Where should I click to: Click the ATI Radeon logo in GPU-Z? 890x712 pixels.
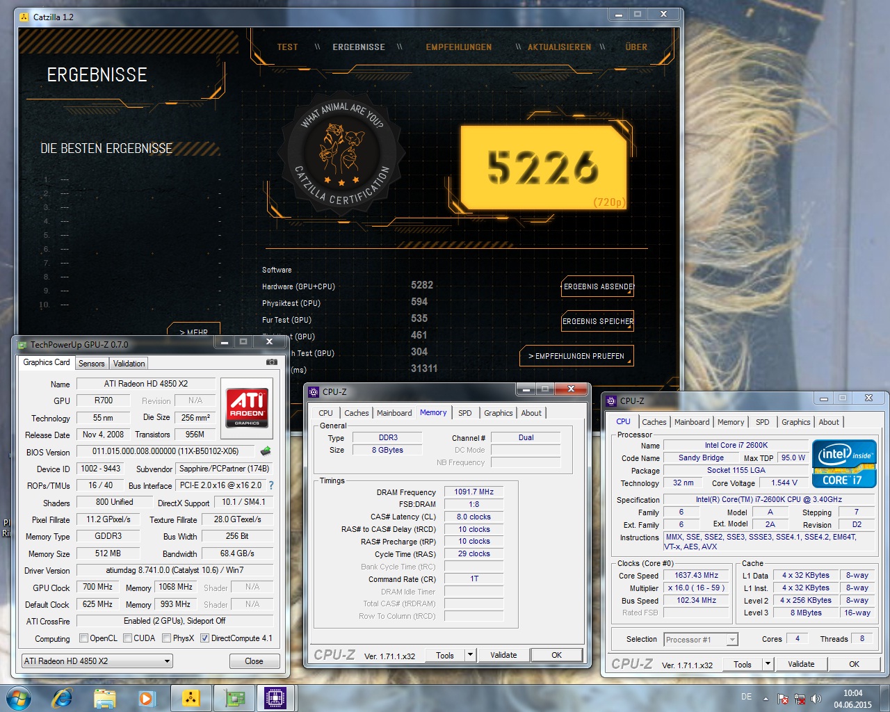tap(247, 407)
